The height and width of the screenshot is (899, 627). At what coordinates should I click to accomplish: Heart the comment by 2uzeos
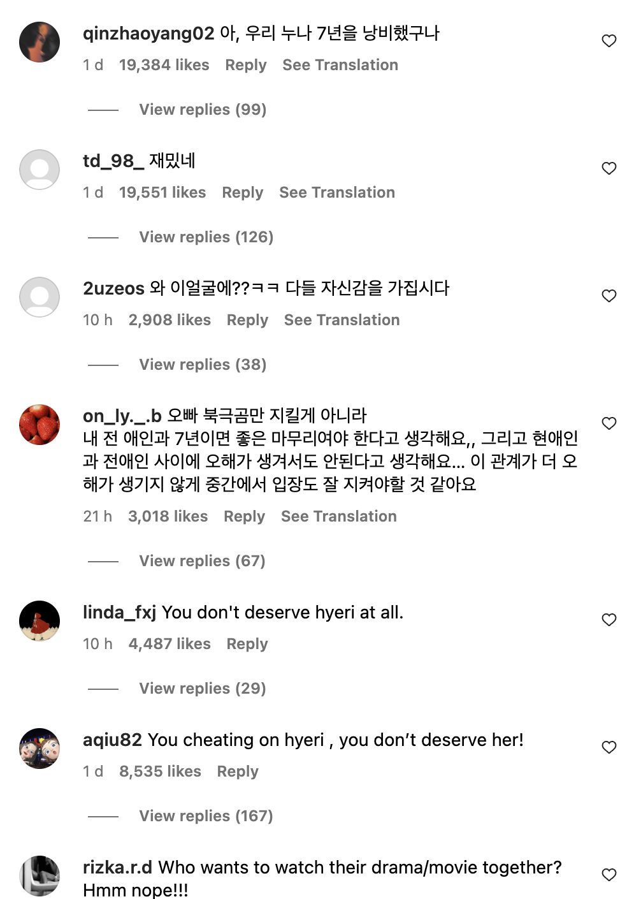(609, 296)
